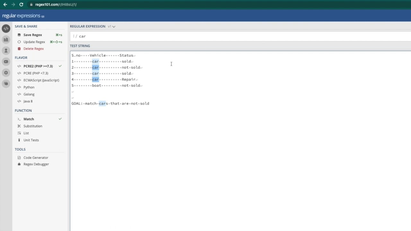Click the 'S.no' header text
This screenshot has width=411, height=231.
tap(76, 56)
